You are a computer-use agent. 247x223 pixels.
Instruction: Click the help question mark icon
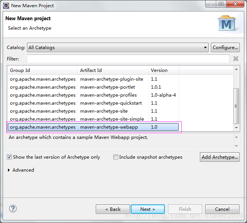coord(13,209)
